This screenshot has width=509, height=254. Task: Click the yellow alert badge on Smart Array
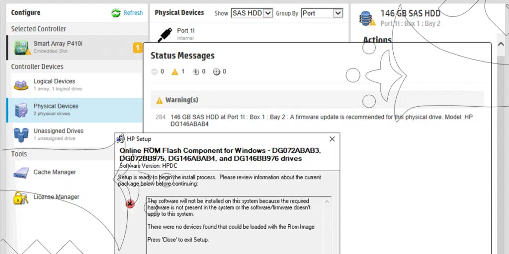(137, 48)
